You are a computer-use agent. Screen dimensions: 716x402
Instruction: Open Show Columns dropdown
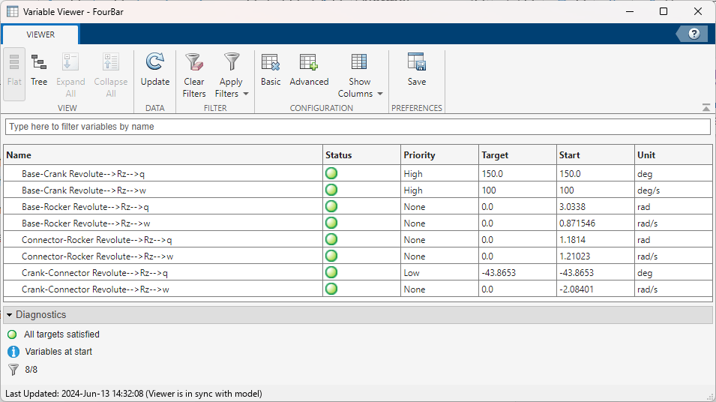(360, 75)
